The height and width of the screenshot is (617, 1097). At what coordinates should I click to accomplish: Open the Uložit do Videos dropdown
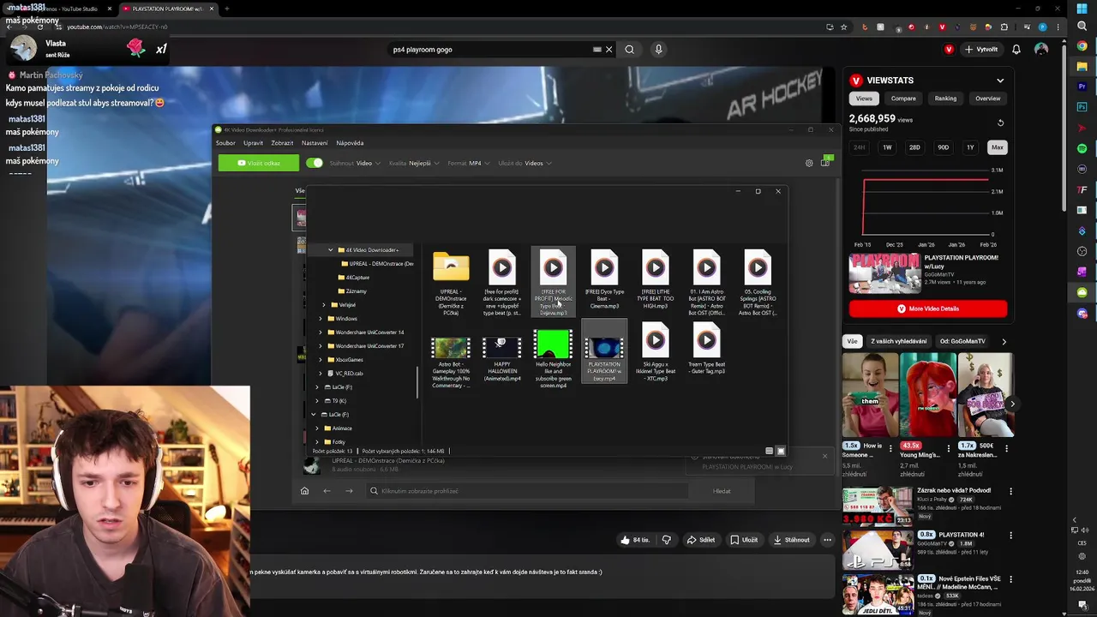pos(525,163)
